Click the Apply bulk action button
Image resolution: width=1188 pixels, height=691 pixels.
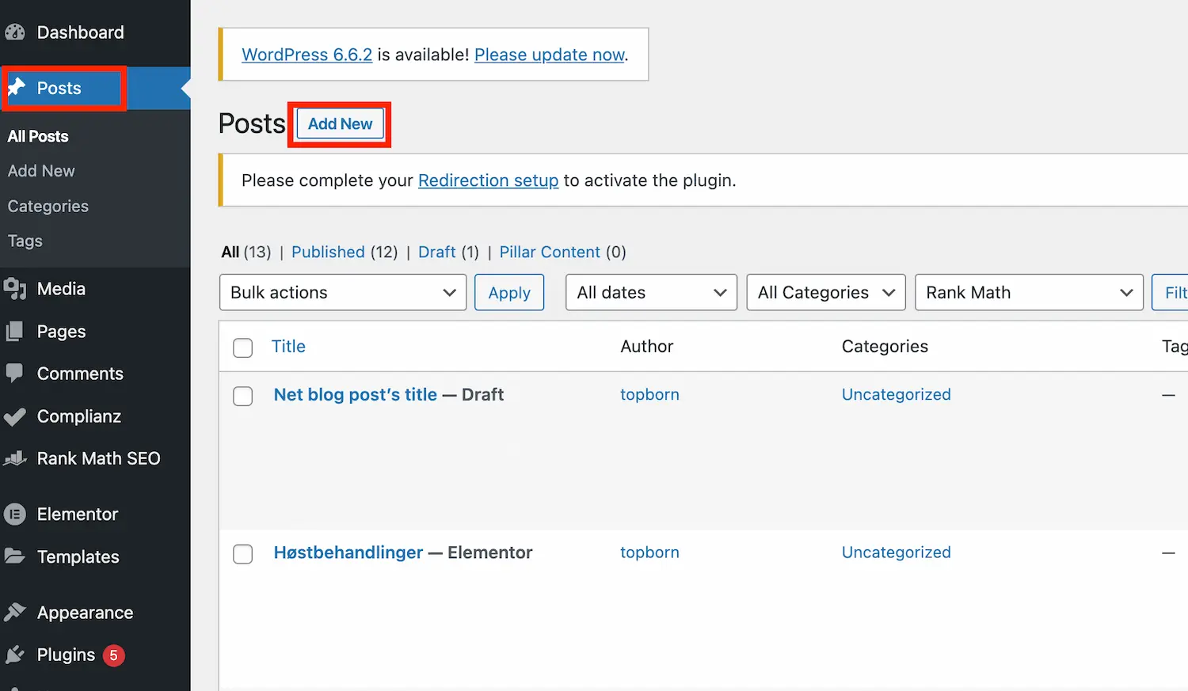tap(509, 292)
